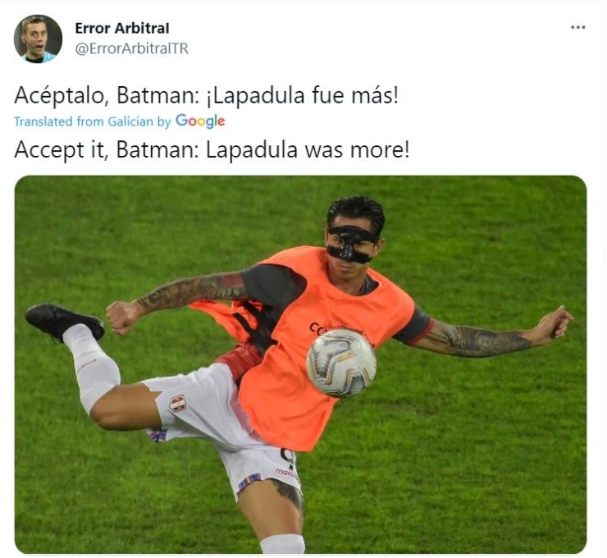607x558 pixels.
Task: Open the Error Arbitral display name
Action: pos(122,28)
